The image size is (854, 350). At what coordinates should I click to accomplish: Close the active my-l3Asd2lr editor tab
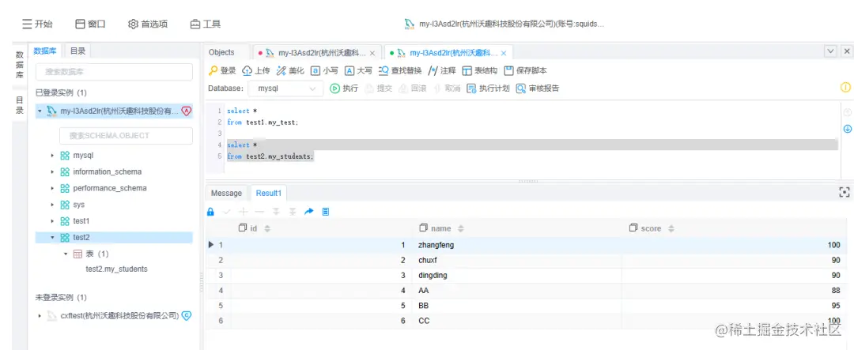click(x=504, y=54)
